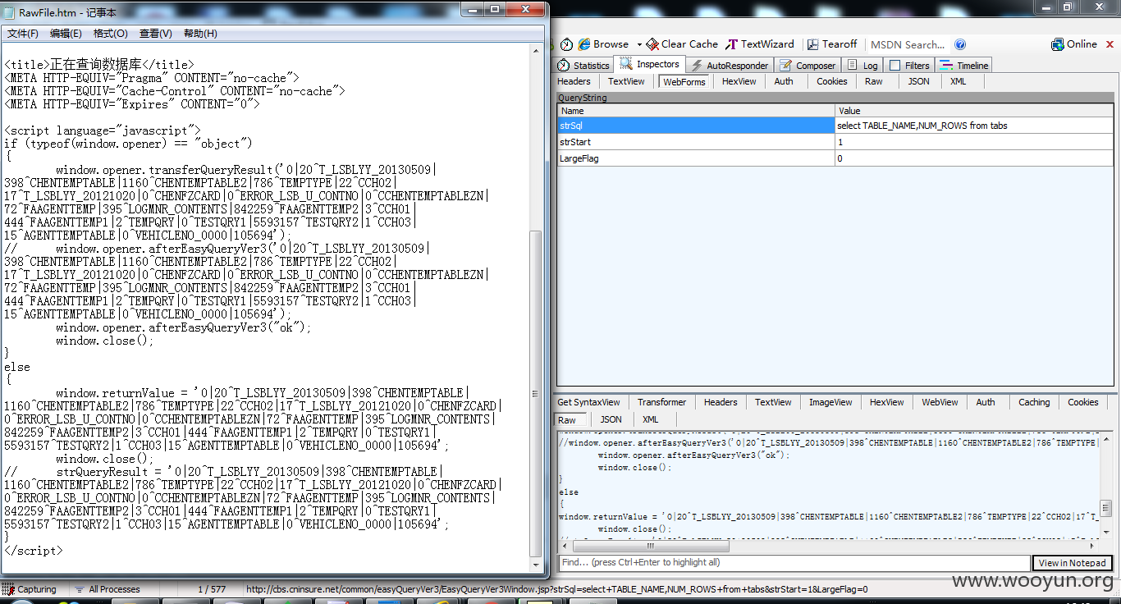Toggle the Filters tab checkbox
Image resolution: width=1121 pixels, height=604 pixels.
click(x=895, y=66)
